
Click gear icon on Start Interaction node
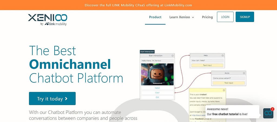(173, 56)
